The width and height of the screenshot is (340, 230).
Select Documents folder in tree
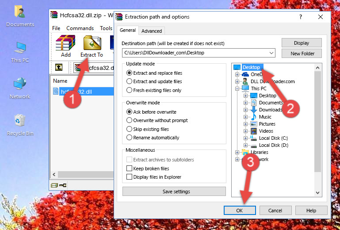tap(271, 103)
